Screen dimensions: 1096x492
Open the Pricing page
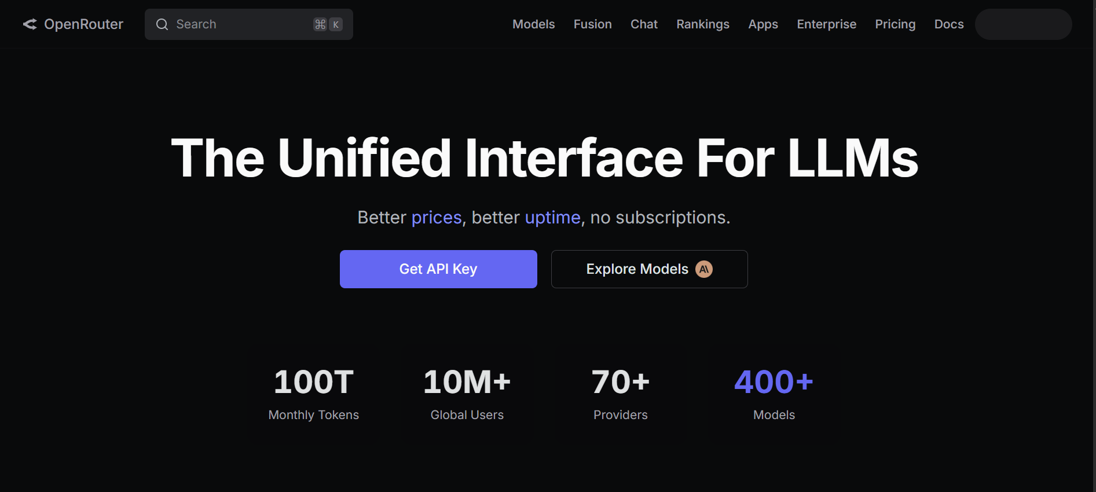895,24
